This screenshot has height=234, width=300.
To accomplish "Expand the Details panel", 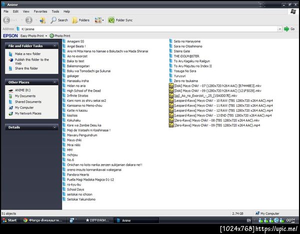I will coord(54,127).
